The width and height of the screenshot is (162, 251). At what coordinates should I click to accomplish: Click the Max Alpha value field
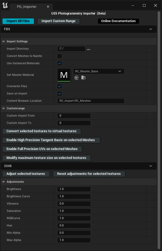74,240
